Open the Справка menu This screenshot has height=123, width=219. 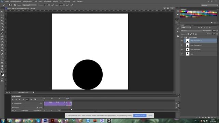coord(80,1)
